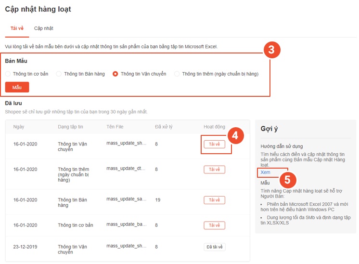Select the Tải về tab
This screenshot has width=359, height=264.
pos(17,28)
